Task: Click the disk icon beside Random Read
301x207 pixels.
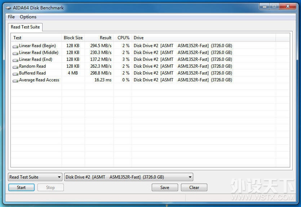Action: [x=16, y=67]
